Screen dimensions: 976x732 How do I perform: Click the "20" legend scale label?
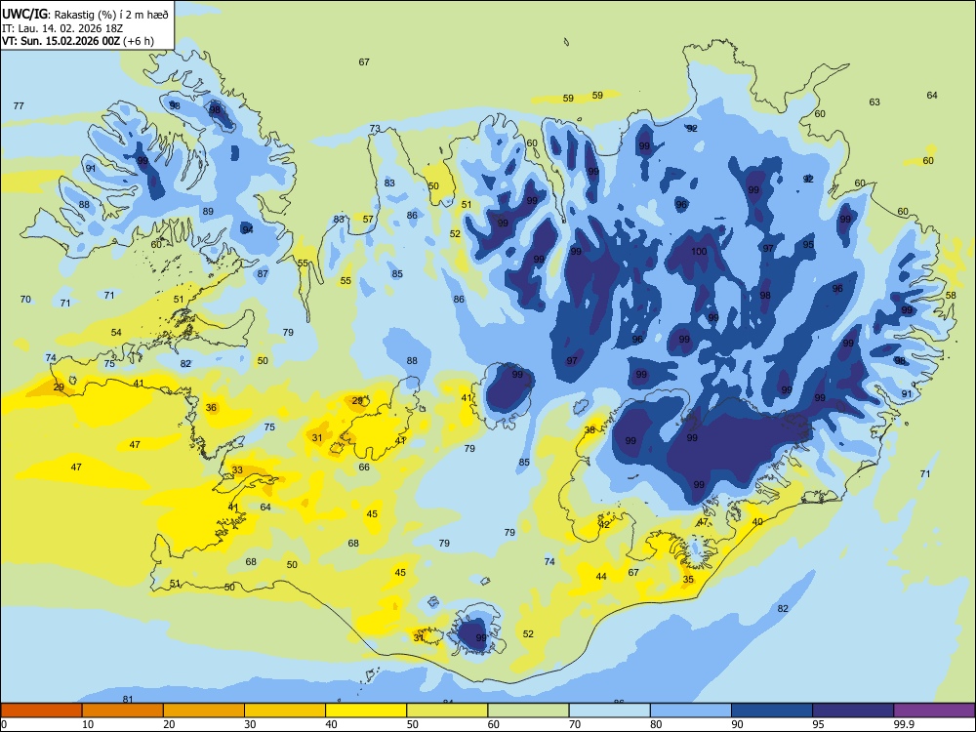click(169, 724)
